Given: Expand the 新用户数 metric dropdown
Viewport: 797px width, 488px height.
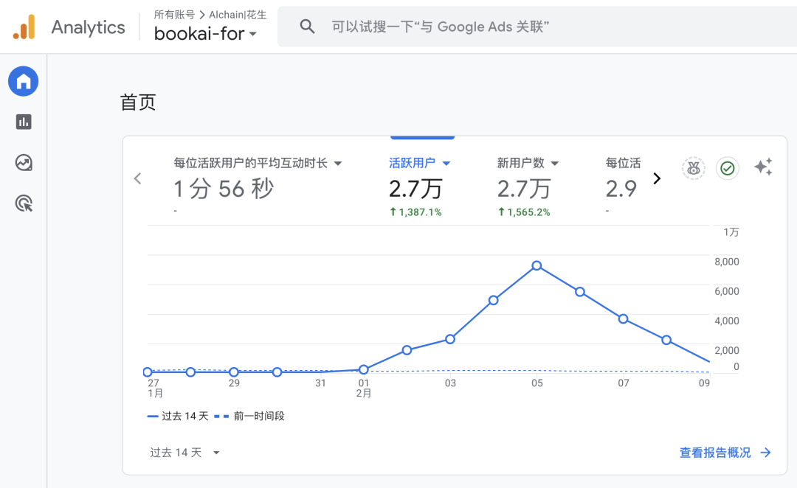Looking at the screenshot, I should [555, 164].
